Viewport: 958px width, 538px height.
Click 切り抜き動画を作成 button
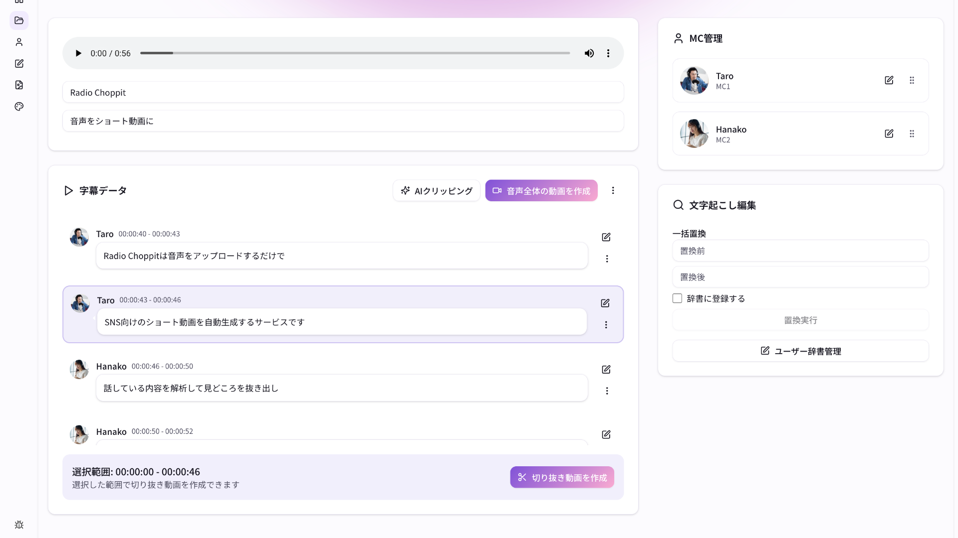click(562, 477)
